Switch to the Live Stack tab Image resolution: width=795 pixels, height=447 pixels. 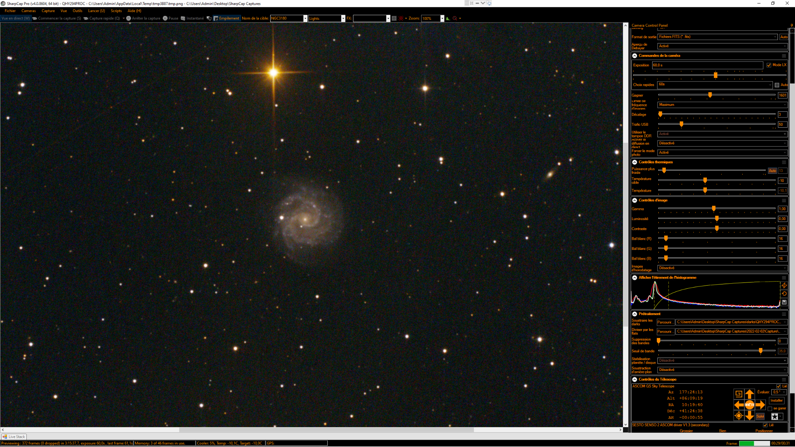14,437
